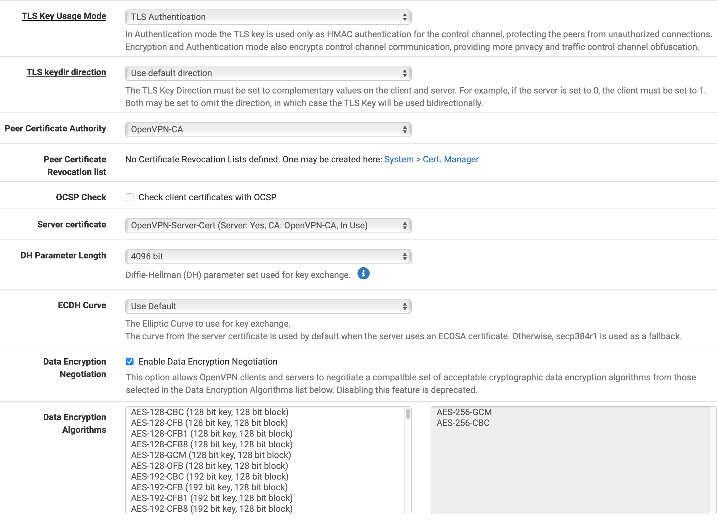Open the ECDH Curve dropdown
The width and height of the screenshot is (717, 520).
pyautogui.click(x=268, y=306)
